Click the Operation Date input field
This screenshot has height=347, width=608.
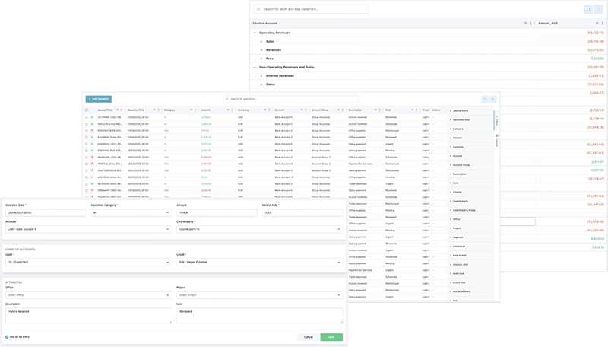pos(46,213)
